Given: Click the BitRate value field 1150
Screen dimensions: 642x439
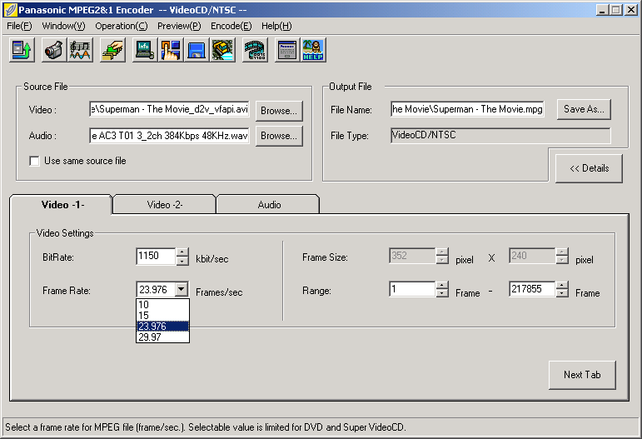Looking at the screenshot, I should point(156,257).
